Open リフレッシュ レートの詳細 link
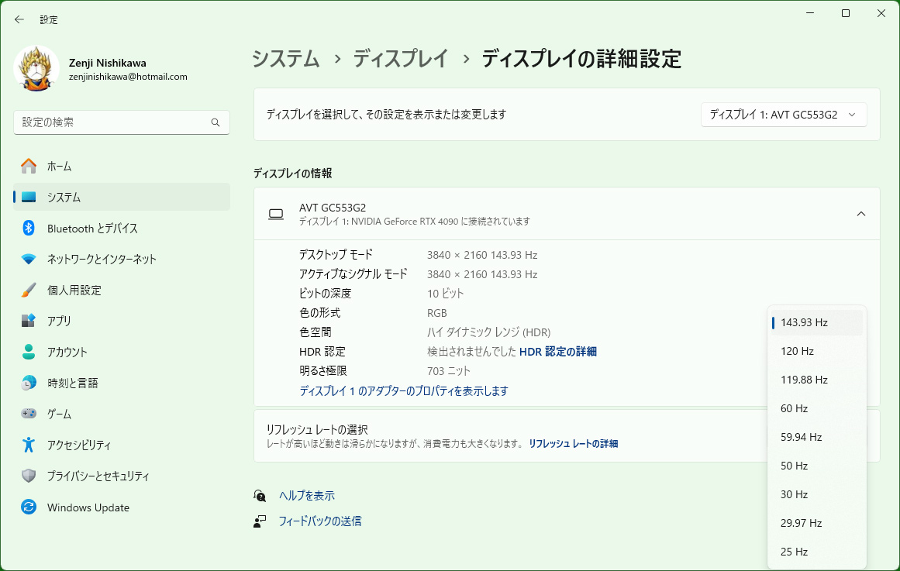Screen dimensions: 900x571 tap(573, 444)
